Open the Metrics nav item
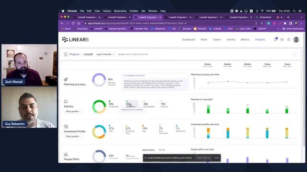This screenshot has width=307, height=172. coord(245,40)
